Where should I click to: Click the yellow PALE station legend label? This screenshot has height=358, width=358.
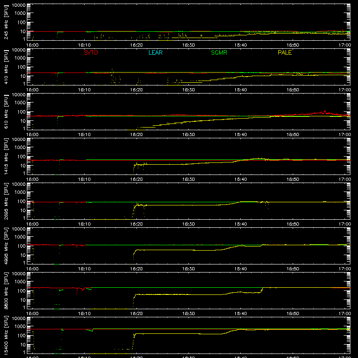tap(285, 52)
